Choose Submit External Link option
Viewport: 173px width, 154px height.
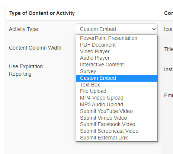point(117,138)
